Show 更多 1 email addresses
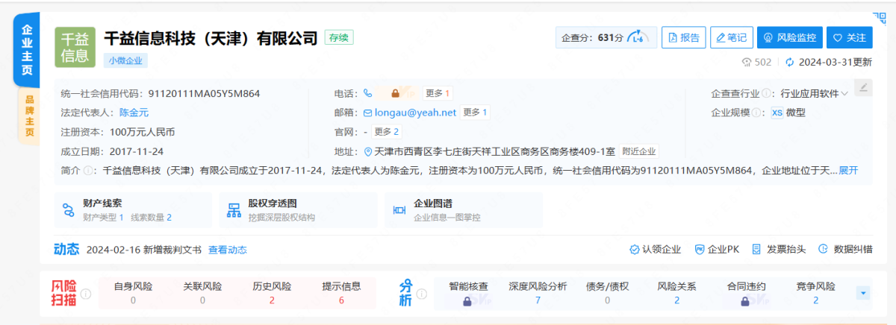The width and height of the screenshot is (896, 325). (475, 113)
